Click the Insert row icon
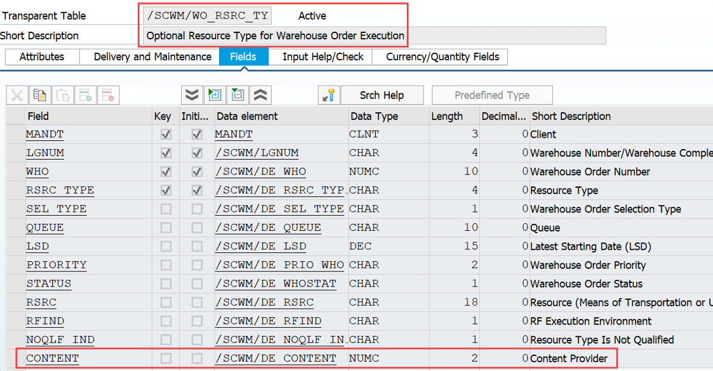 tap(86, 95)
